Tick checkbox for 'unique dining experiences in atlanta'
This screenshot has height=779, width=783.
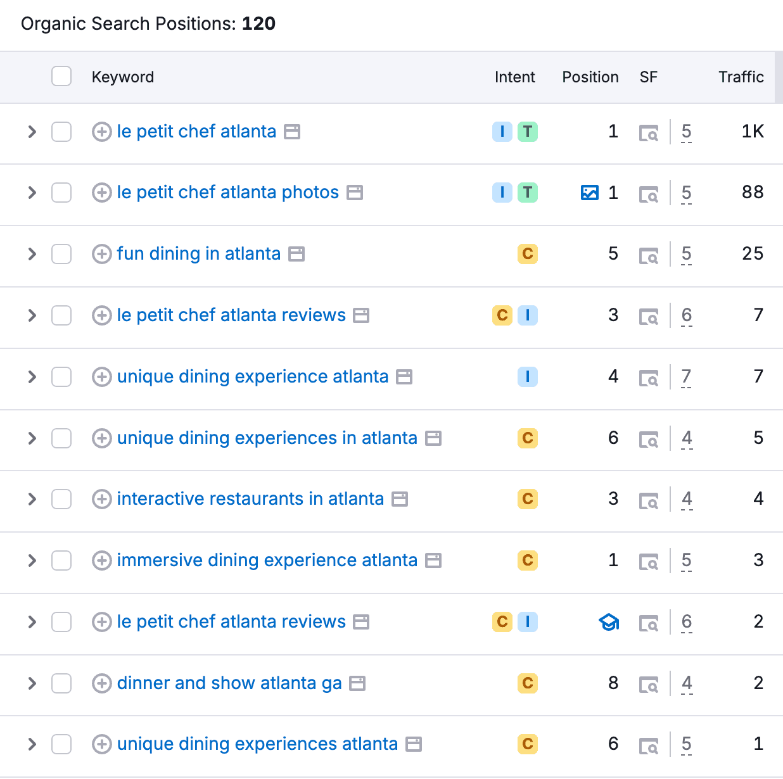pyautogui.click(x=61, y=438)
